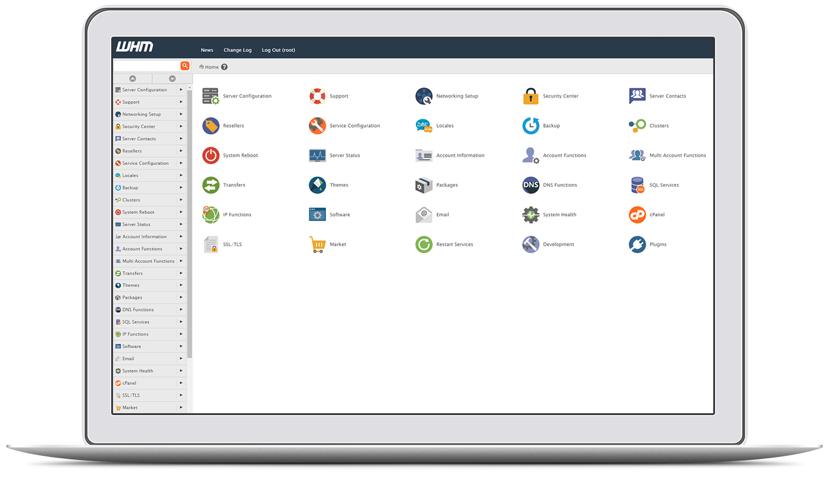Viewport: 828px width, 486px height.
Task: Open the Server Status monitor icon
Action: point(318,155)
